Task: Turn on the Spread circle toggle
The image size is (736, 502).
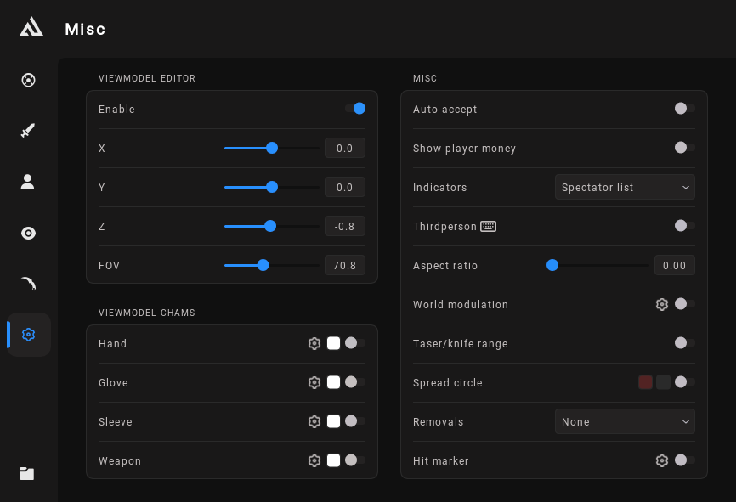Action: [x=685, y=382]
